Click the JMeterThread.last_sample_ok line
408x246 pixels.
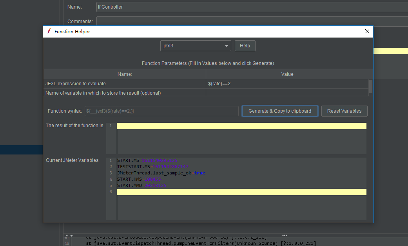coord(161,173)
